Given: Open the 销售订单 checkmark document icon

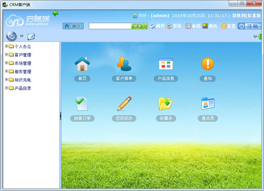Looking at the screenshot, I should click(82, 103).
